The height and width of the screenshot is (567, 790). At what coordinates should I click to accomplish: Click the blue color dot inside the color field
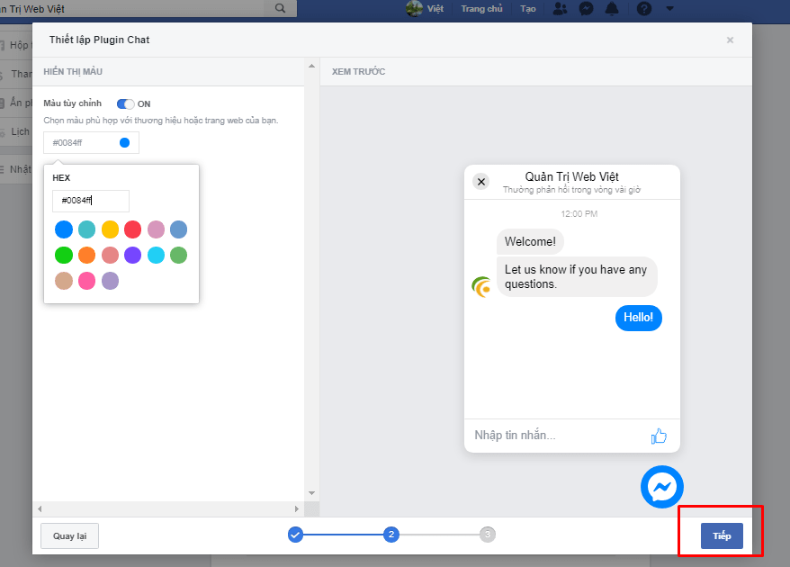(x=124, y=142)
